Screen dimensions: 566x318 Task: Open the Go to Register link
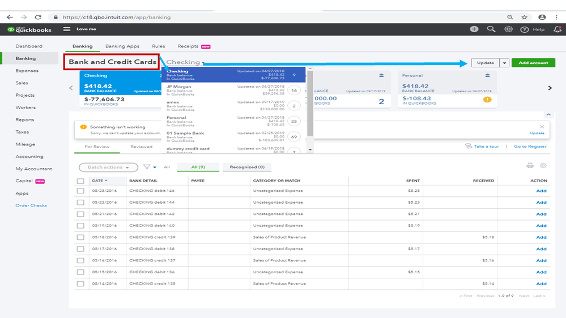pos(530,147)
